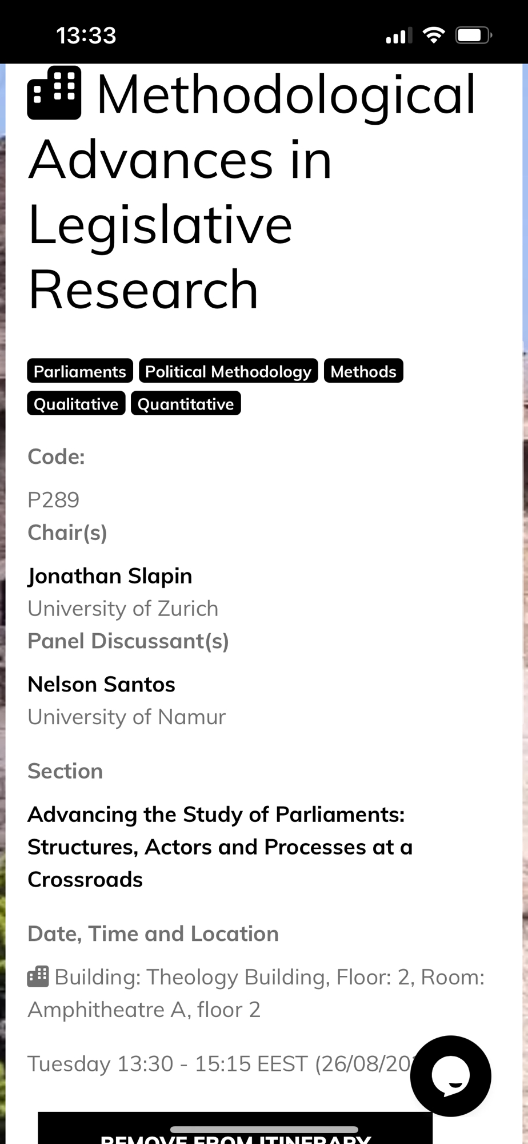
Task: Choose the Quantitative tag
Action: (186, 404)
